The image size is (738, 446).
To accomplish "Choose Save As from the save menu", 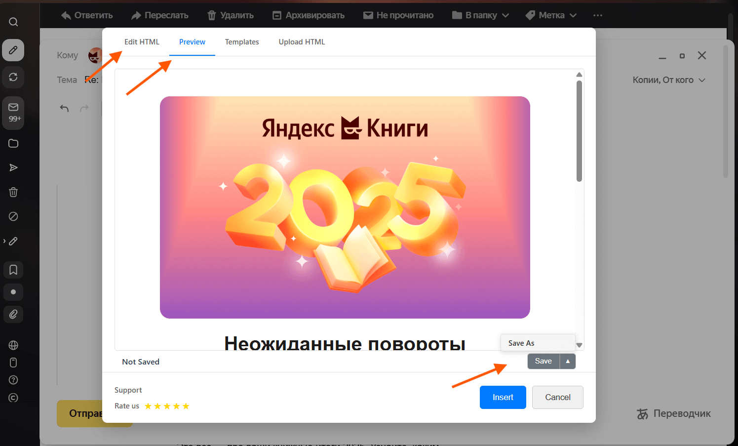I will pyautogui.click(x=521, y=342).
